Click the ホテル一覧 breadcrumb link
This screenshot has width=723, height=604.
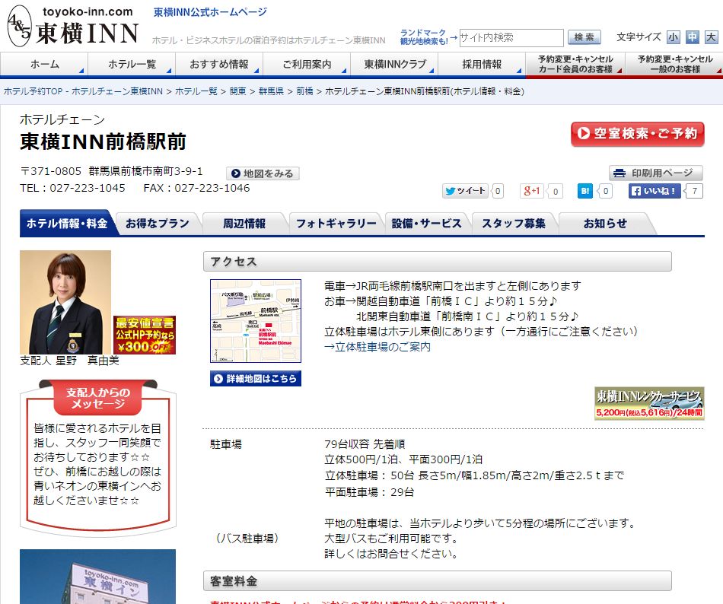(196, 91)
